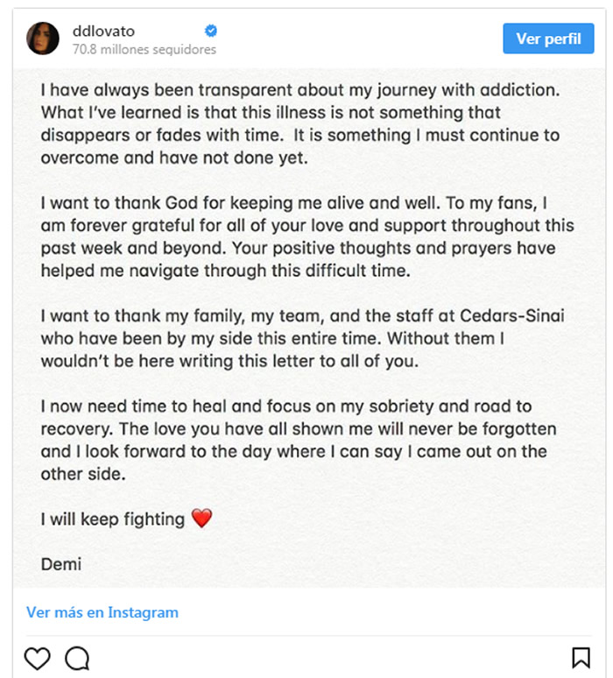613x678 pixels.
Task: Open the ddlovato profile picture avatar
Action: 43,39
